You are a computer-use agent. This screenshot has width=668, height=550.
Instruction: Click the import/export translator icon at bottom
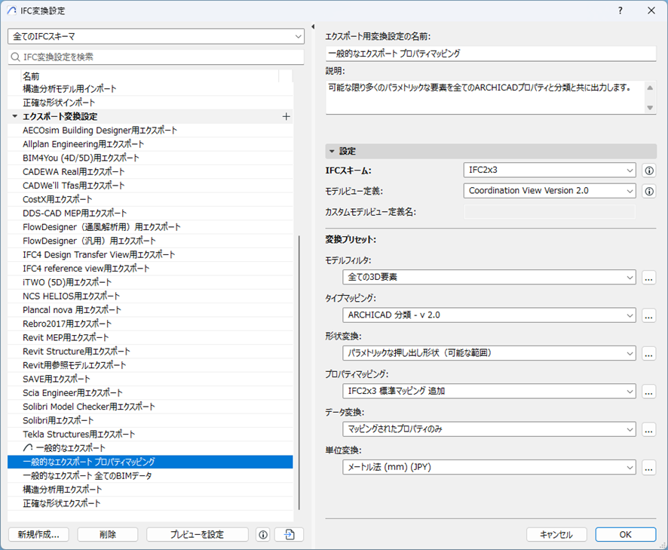tap(290, 535)
